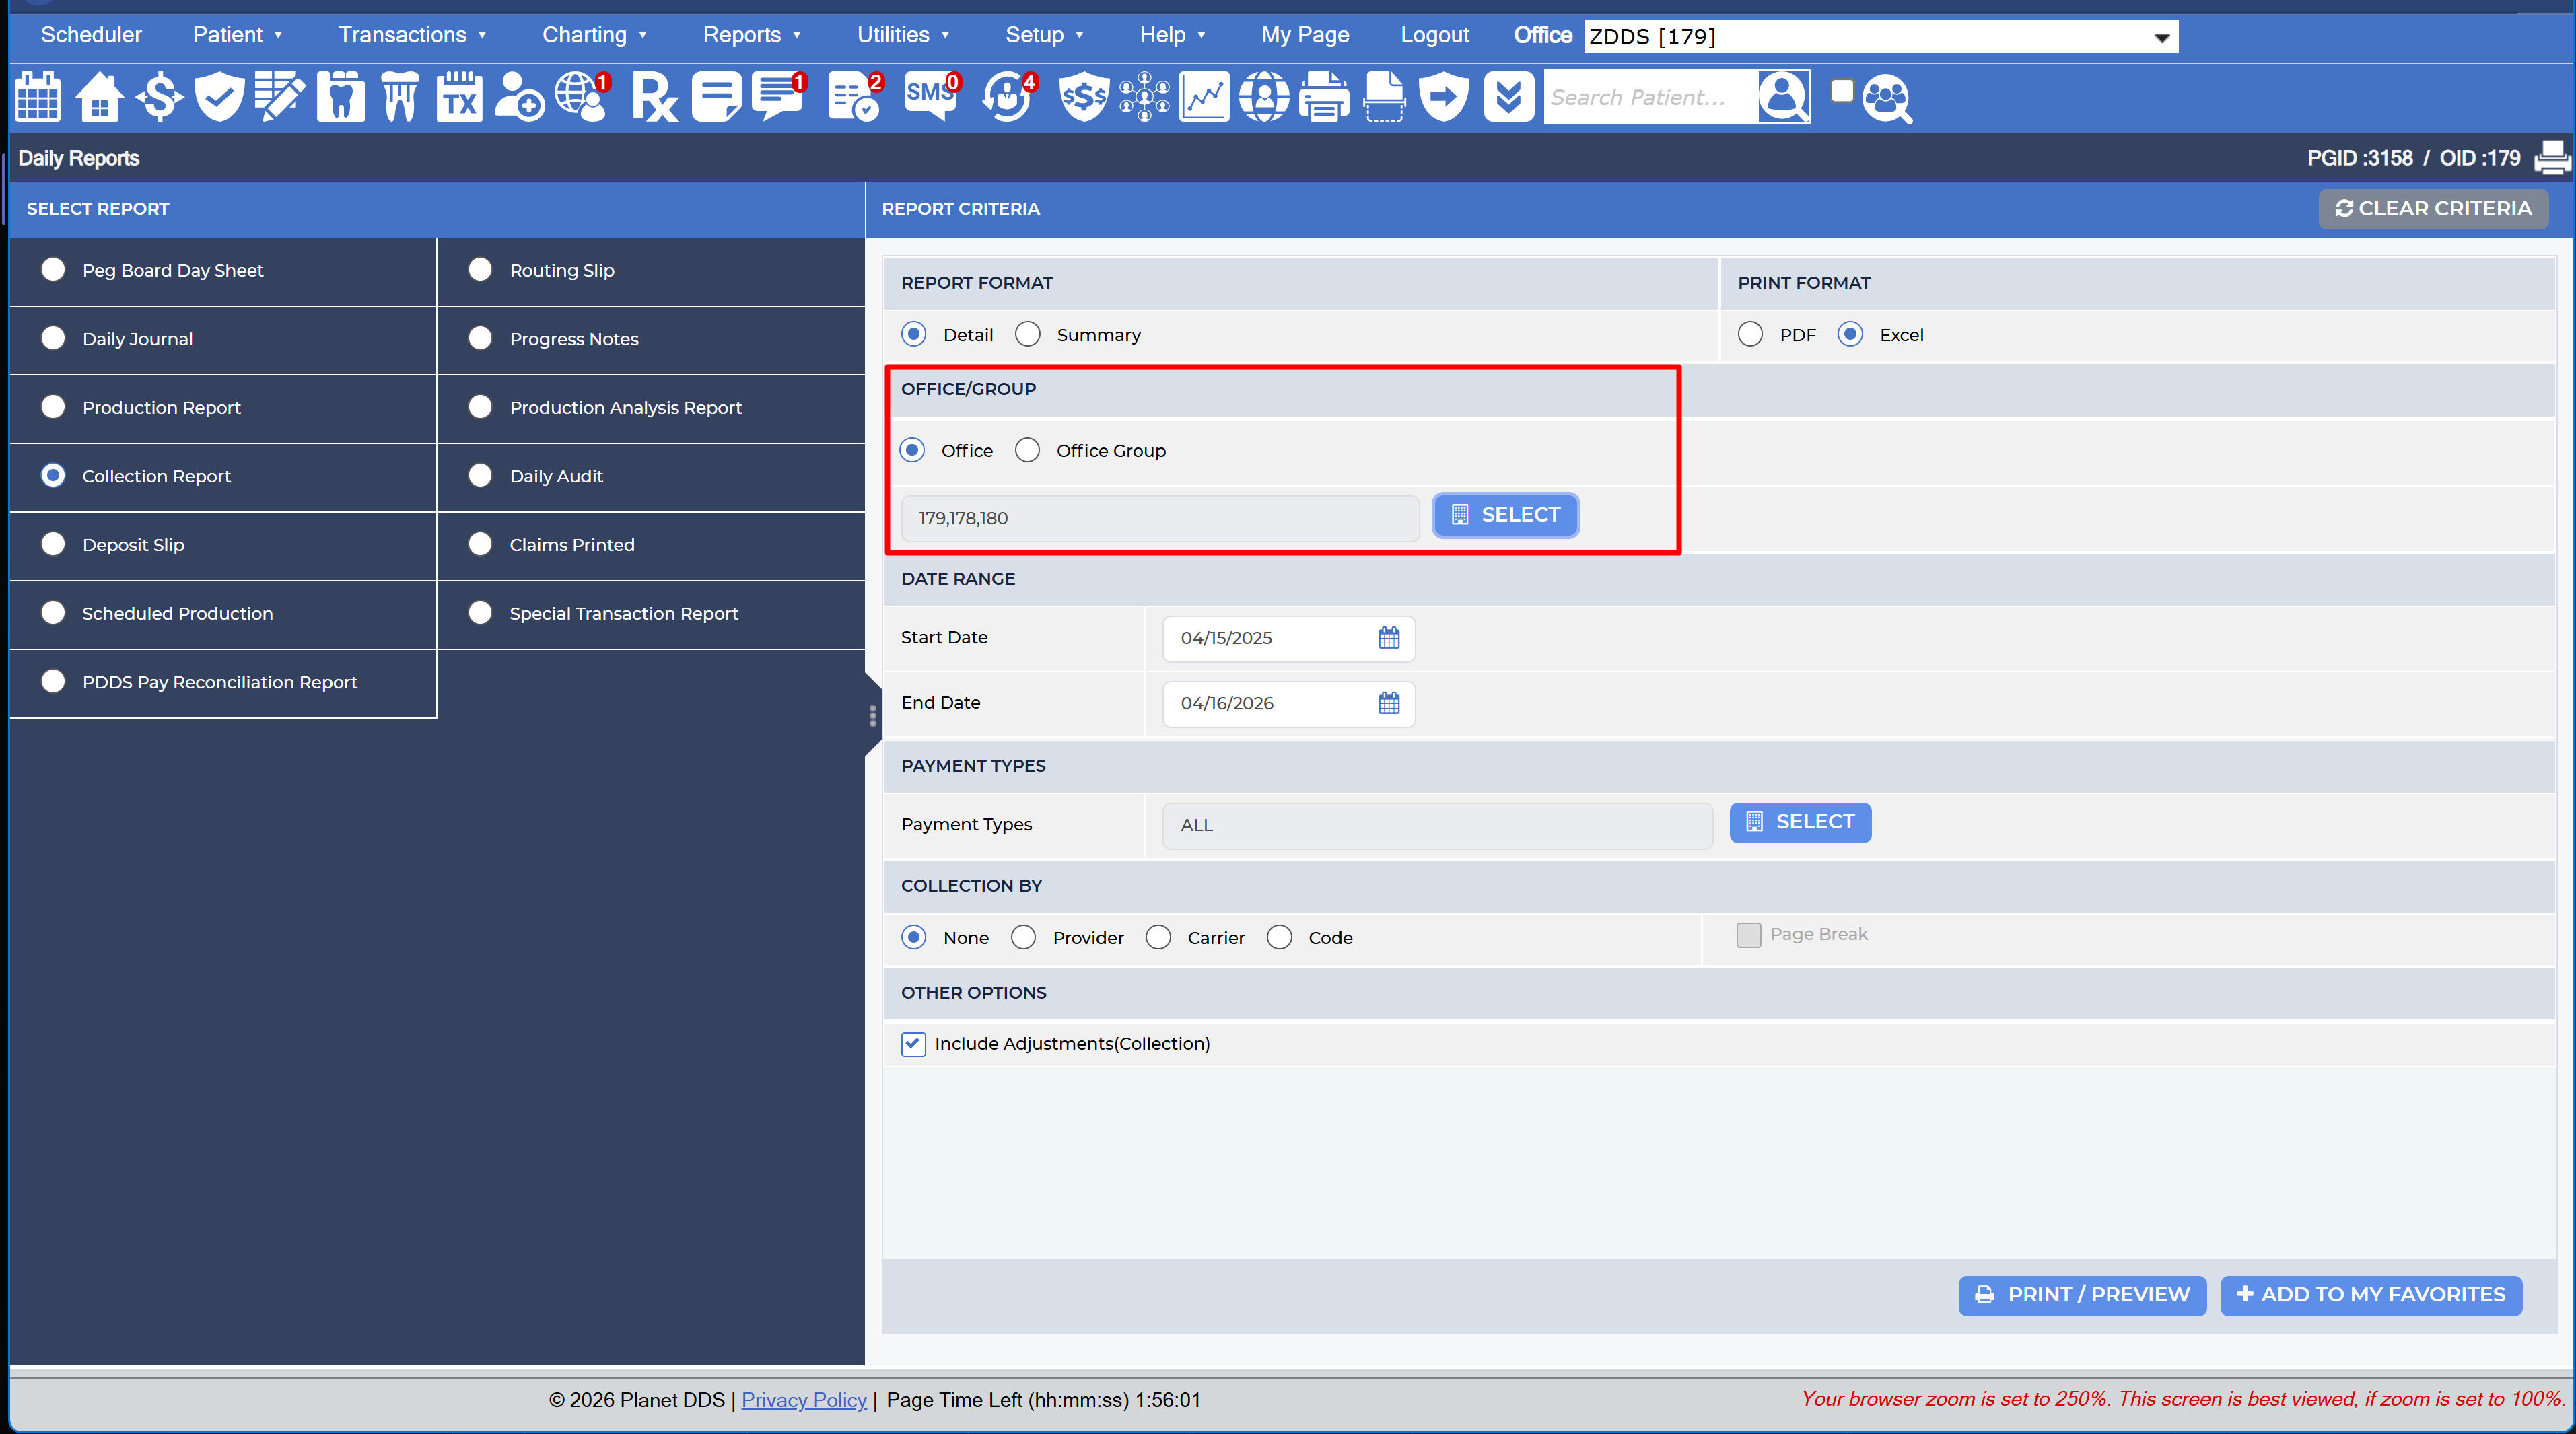Click the CLEAR CRITERIA button

2432,208
